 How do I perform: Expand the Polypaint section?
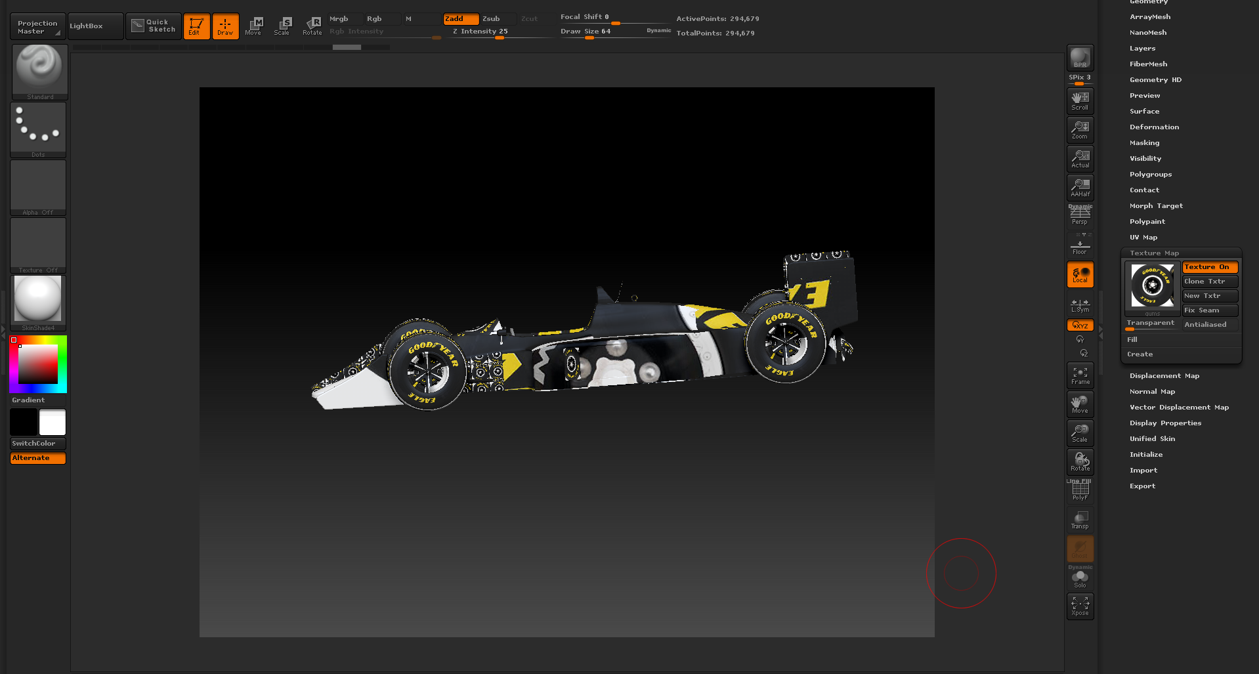point(1147,222)
